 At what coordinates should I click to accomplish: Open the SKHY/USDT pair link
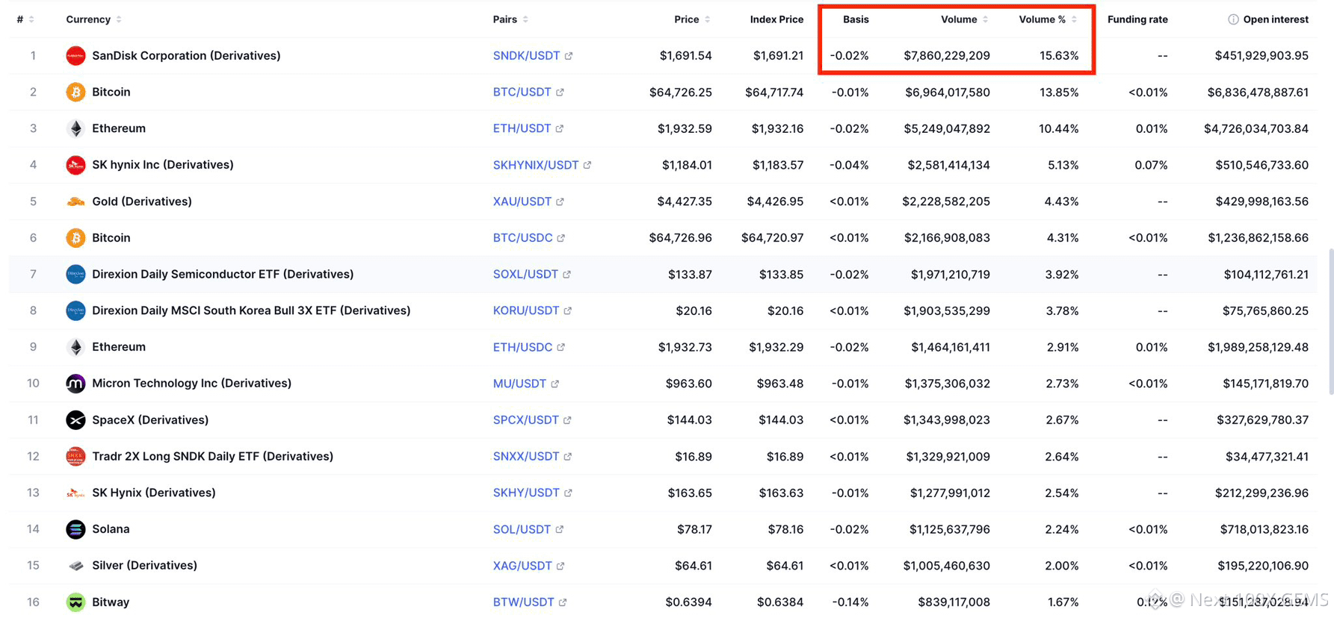526,493
